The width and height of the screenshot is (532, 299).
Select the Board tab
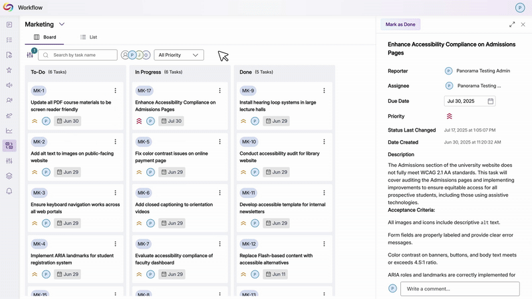click(x=45, y=37)
